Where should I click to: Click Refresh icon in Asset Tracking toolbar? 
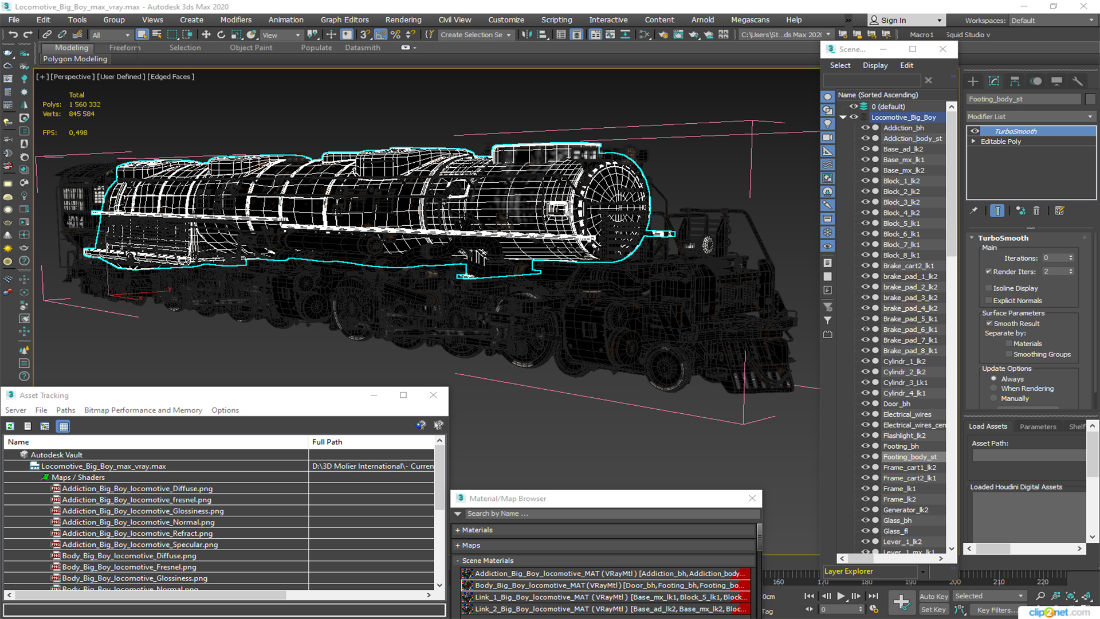pos(10,426)
